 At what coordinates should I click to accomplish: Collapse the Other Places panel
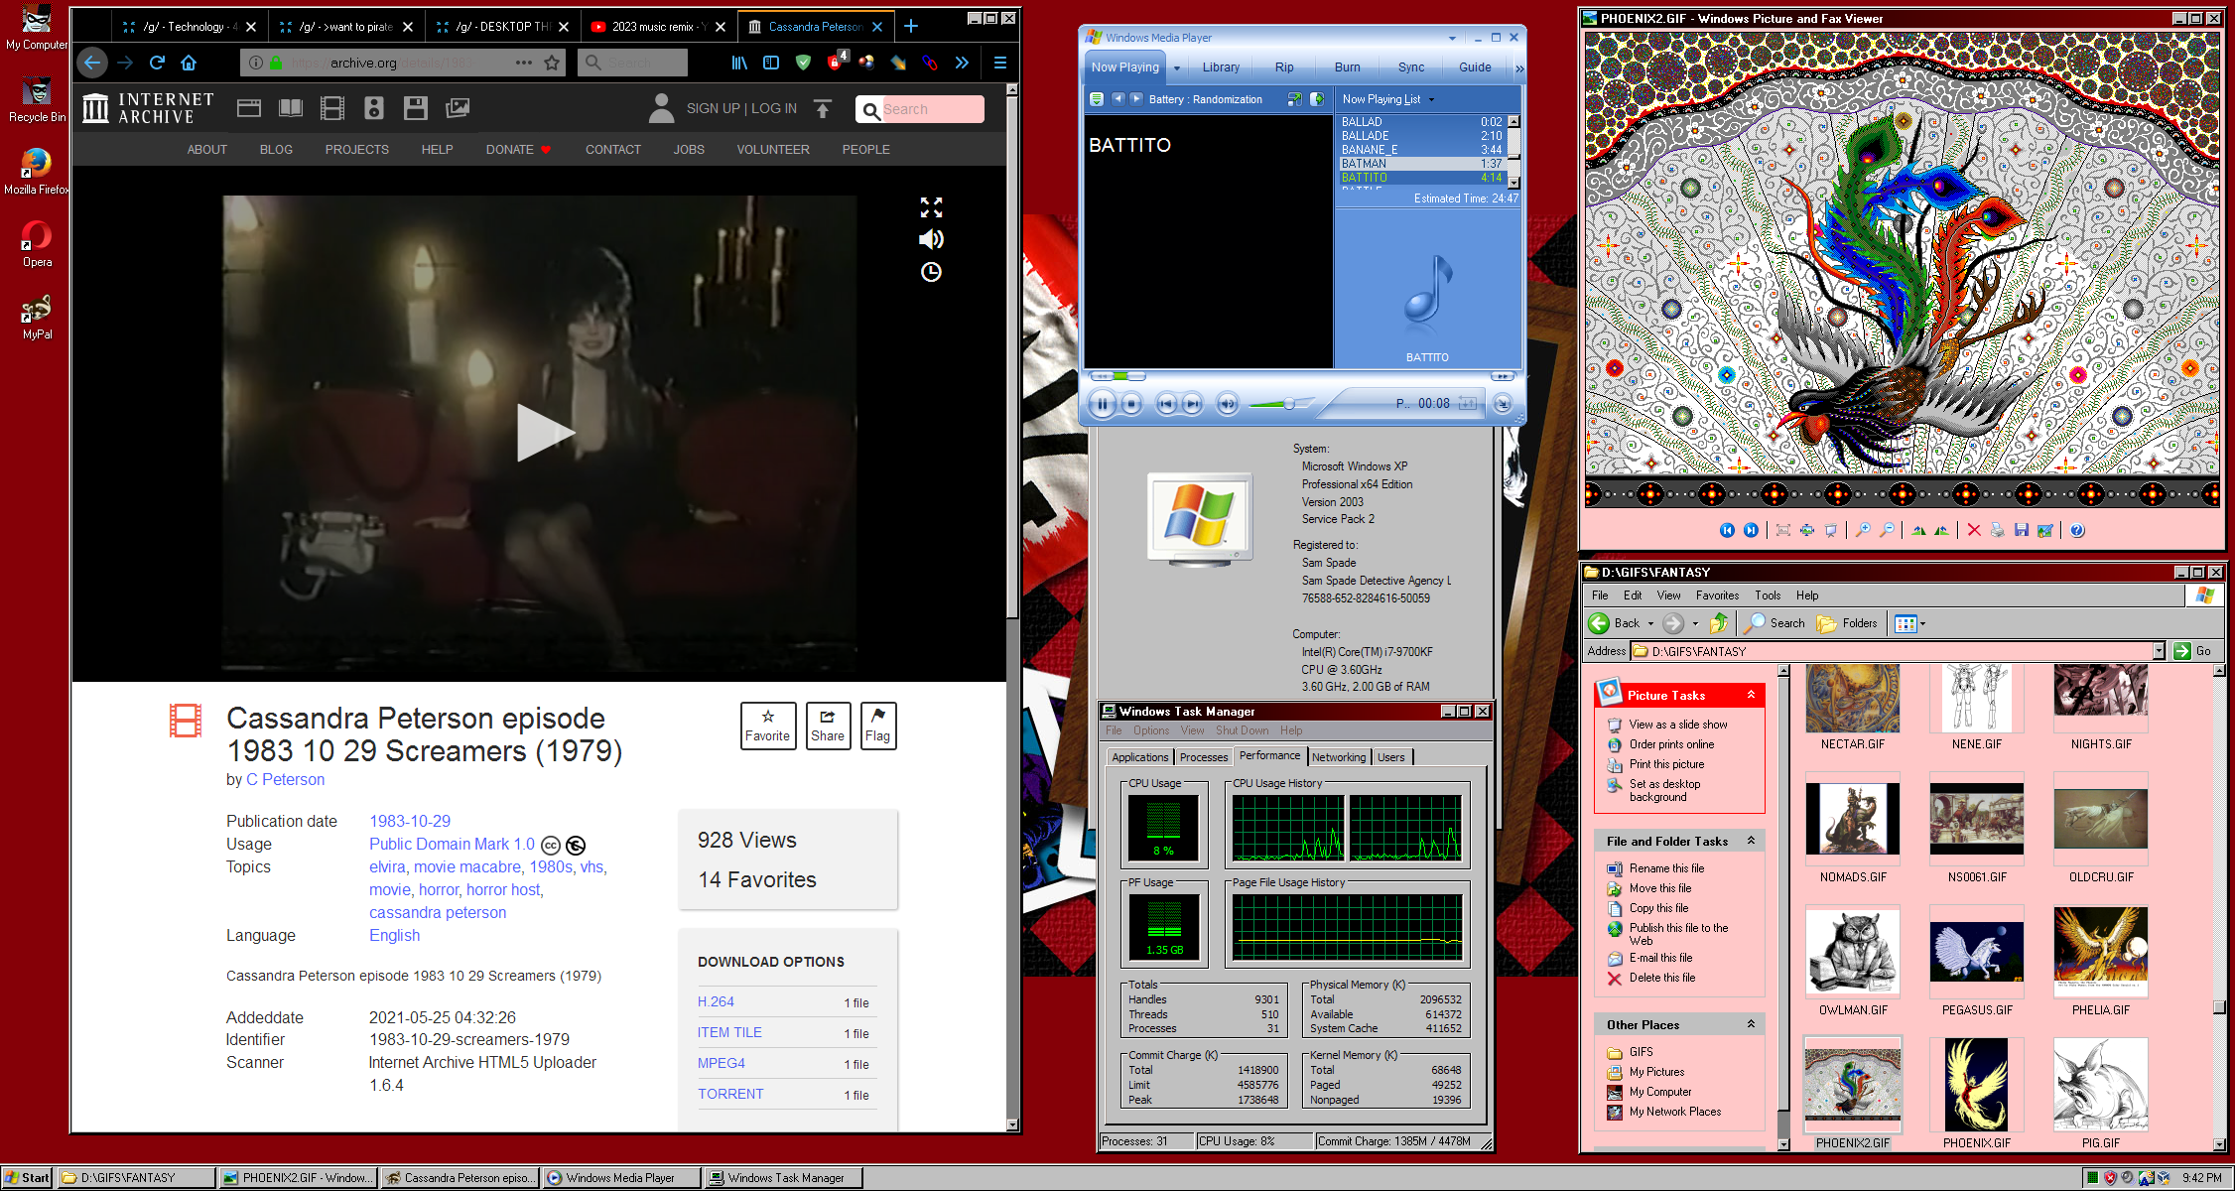(x=1751, y=1024)
